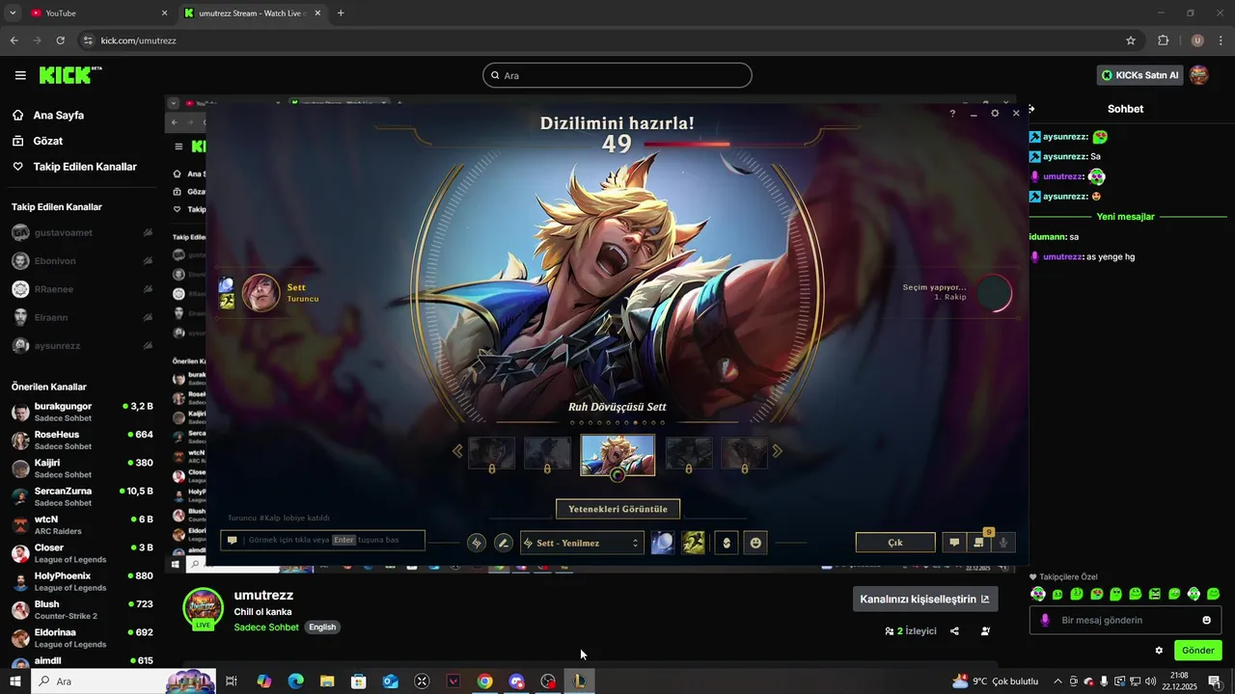Collapse the Sohbet chat panel arrow
Image resolution: width=1235 pixels, height=694 pixels.
(x=1031, y=109)
